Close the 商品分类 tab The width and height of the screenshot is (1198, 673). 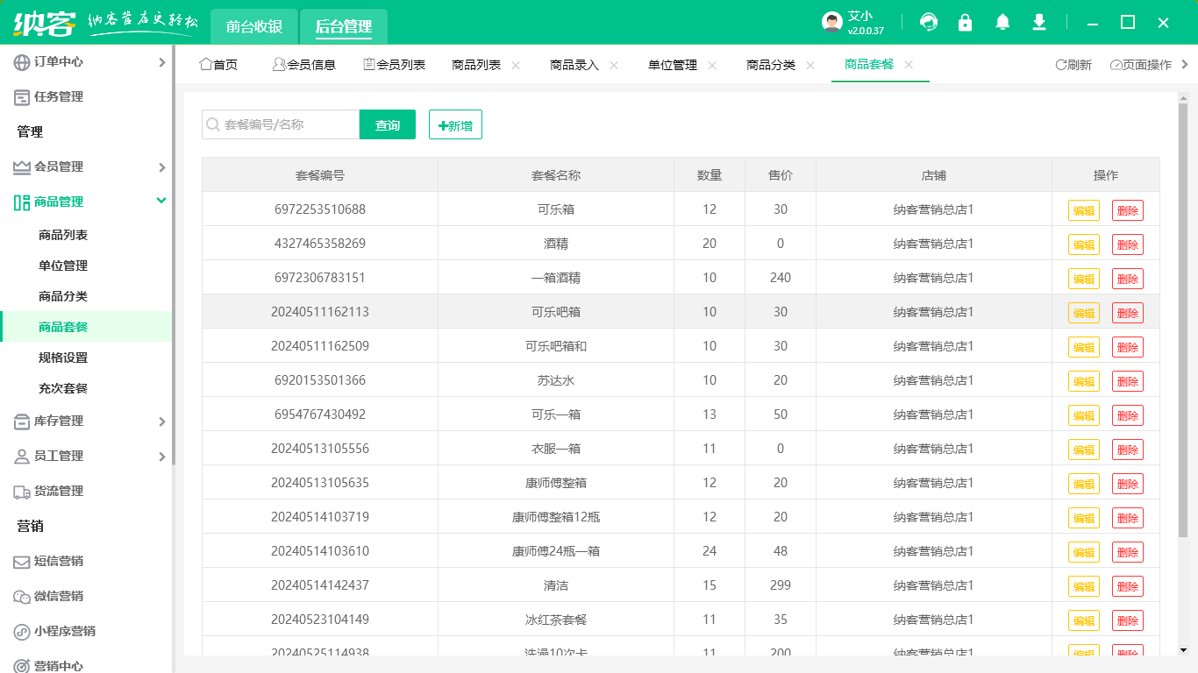pyautogui.click(x=810, y=65)
